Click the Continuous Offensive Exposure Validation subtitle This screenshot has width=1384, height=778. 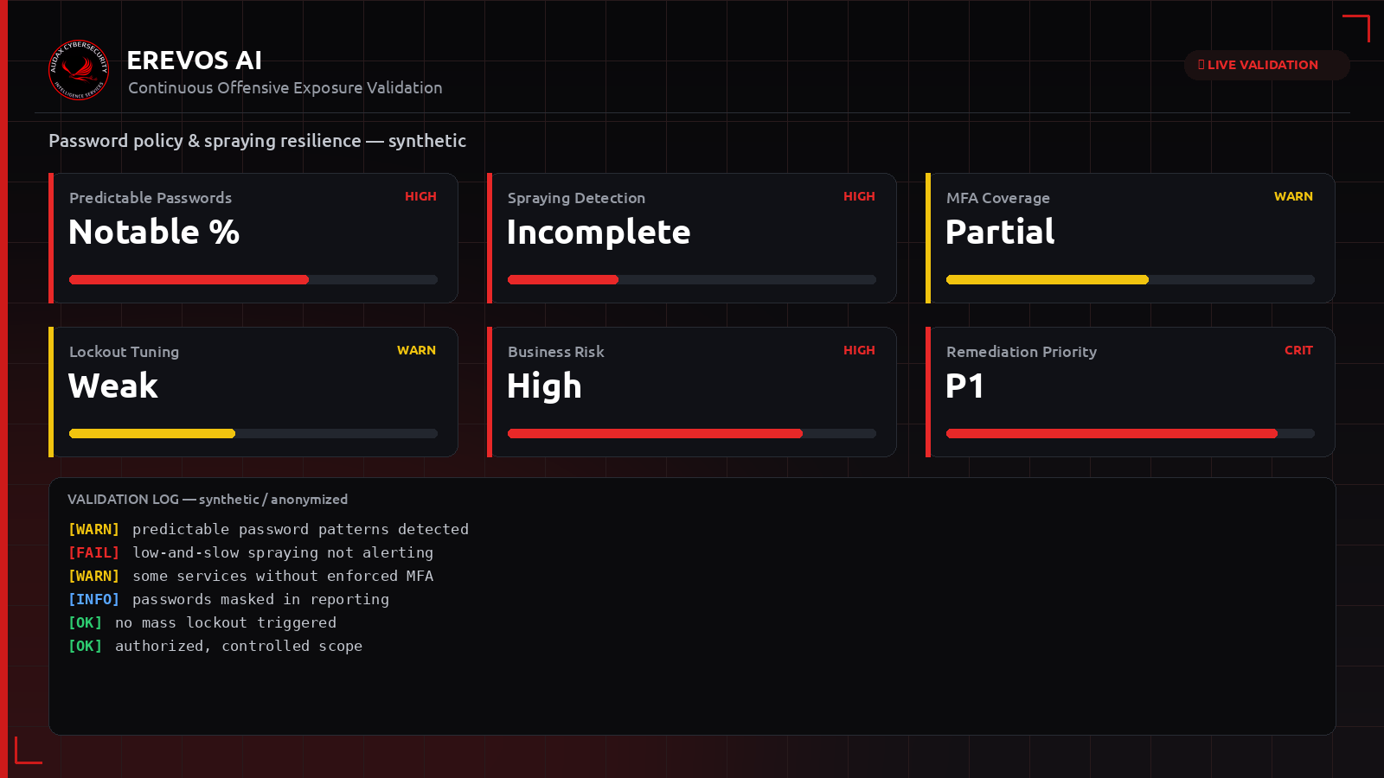[285, 88]
